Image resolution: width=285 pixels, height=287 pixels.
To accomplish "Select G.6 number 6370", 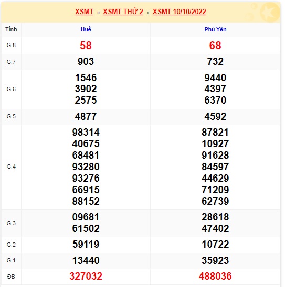I will (215, 101).
